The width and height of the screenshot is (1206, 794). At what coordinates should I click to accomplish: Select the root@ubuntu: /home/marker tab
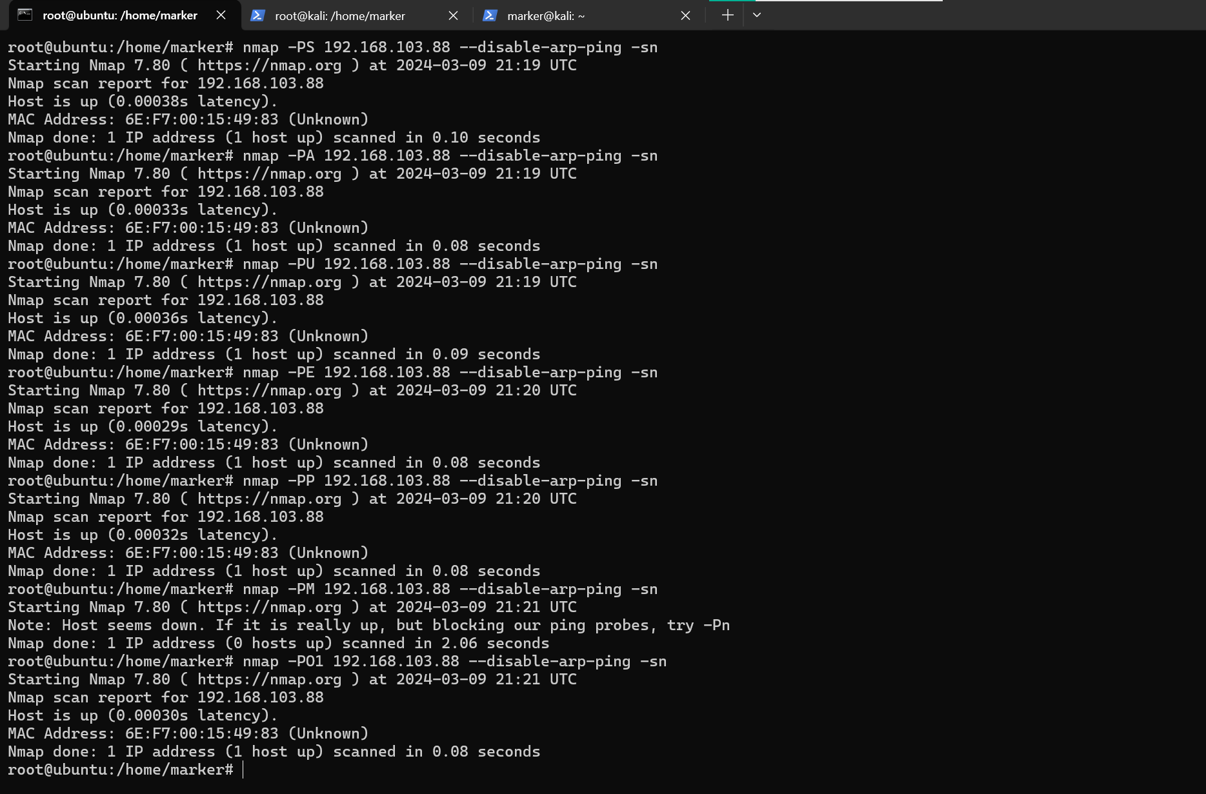point(120,15)
